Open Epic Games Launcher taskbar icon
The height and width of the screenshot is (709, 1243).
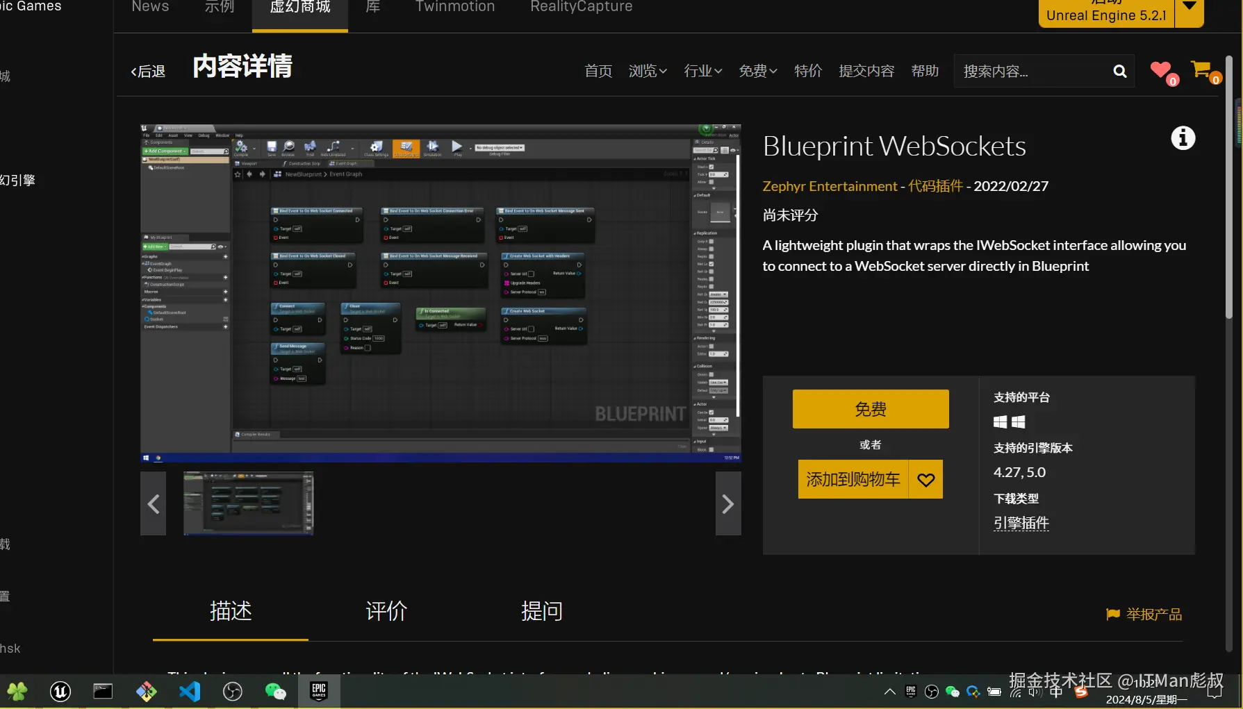(x=319, y=691)
